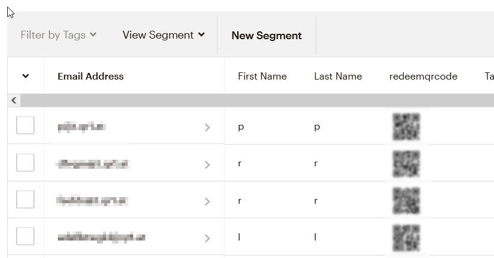Tick the checkbox for the first contact
The width and height of the screenshot is (494, 258).
tap(25, 125)
